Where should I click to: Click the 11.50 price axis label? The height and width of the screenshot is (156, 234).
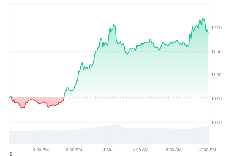point(216,52)
